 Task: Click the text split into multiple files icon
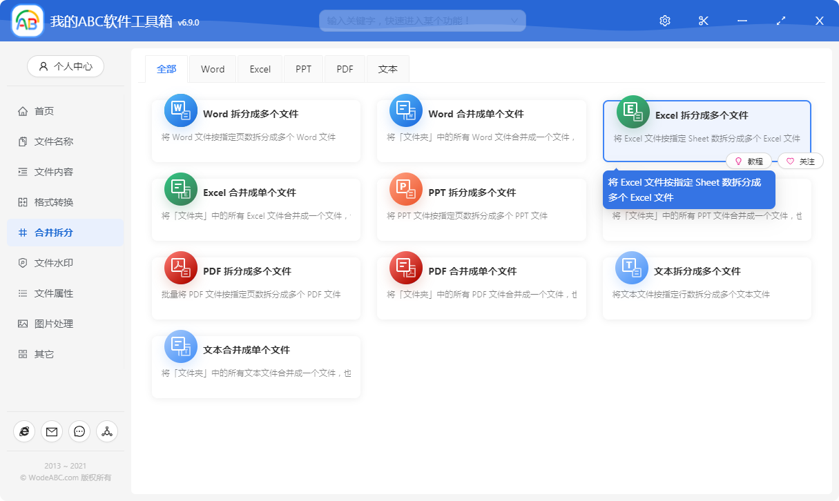point(632,268)
